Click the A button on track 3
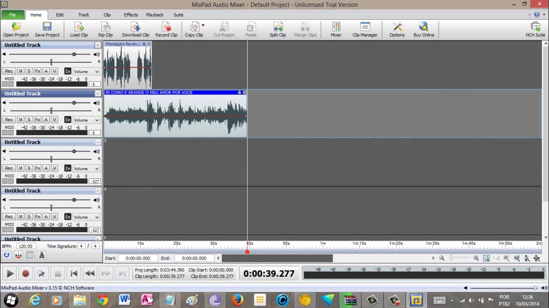The width and height of the screenshot is (549, 308). [46, 168]
